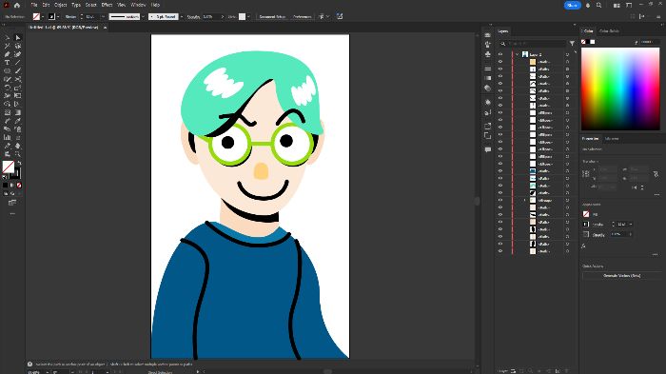
Task: Click the Generate Vectors (Beta) button
Action: point(622,275)
